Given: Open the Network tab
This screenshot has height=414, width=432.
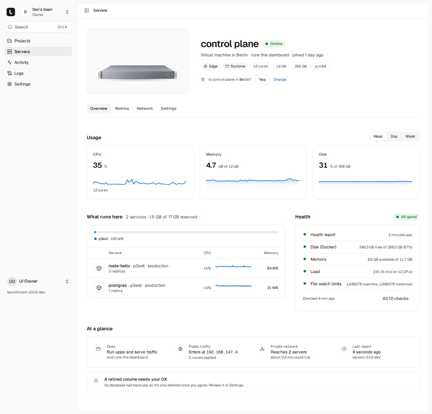Looking at the screenshot, I should click(145, 109).
